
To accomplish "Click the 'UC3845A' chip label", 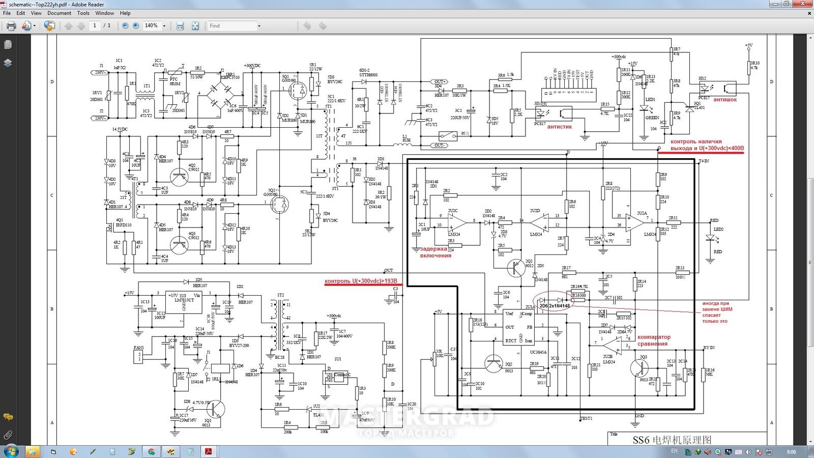I will [x=538, y=352].
